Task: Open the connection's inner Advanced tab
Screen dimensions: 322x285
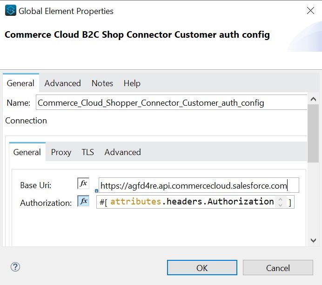Action: pos(122,152)
